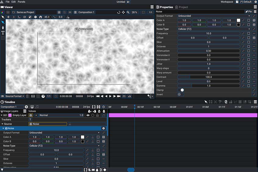Toggle the lock on Empty Layer
258x172 pixels.
point(97,115)
